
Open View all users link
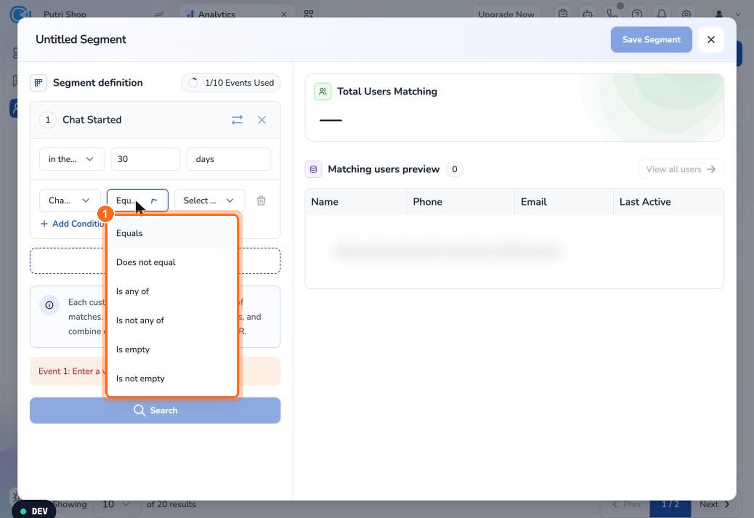pyautogui.click(x=681, y=169)
